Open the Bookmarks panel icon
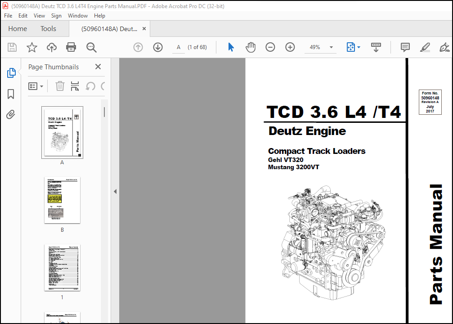 [11, 94]
